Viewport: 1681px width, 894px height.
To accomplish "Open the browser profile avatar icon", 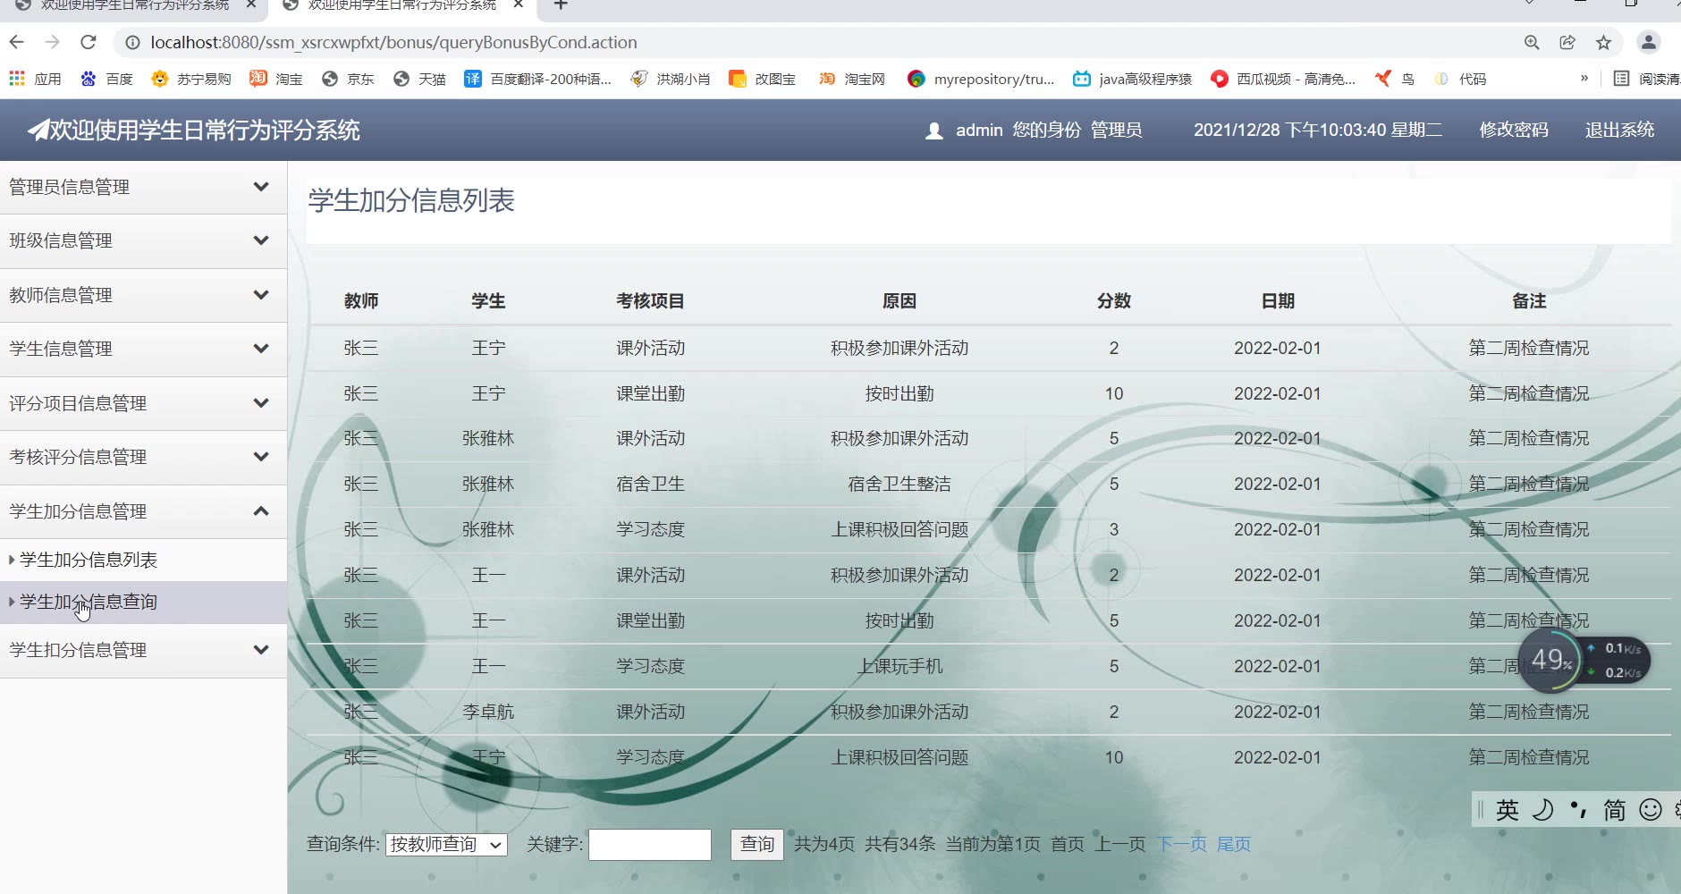I will [1648, 42].
